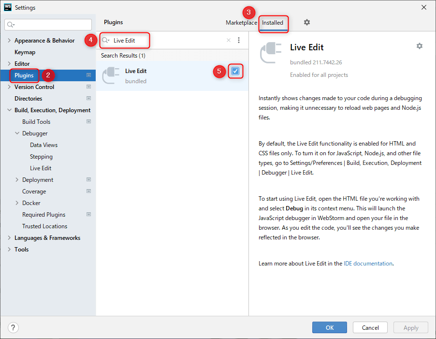This screenshot has width=436, height=339.
Task: Disable the Live Edit plugin checkbox
Action: pos(235,71)
